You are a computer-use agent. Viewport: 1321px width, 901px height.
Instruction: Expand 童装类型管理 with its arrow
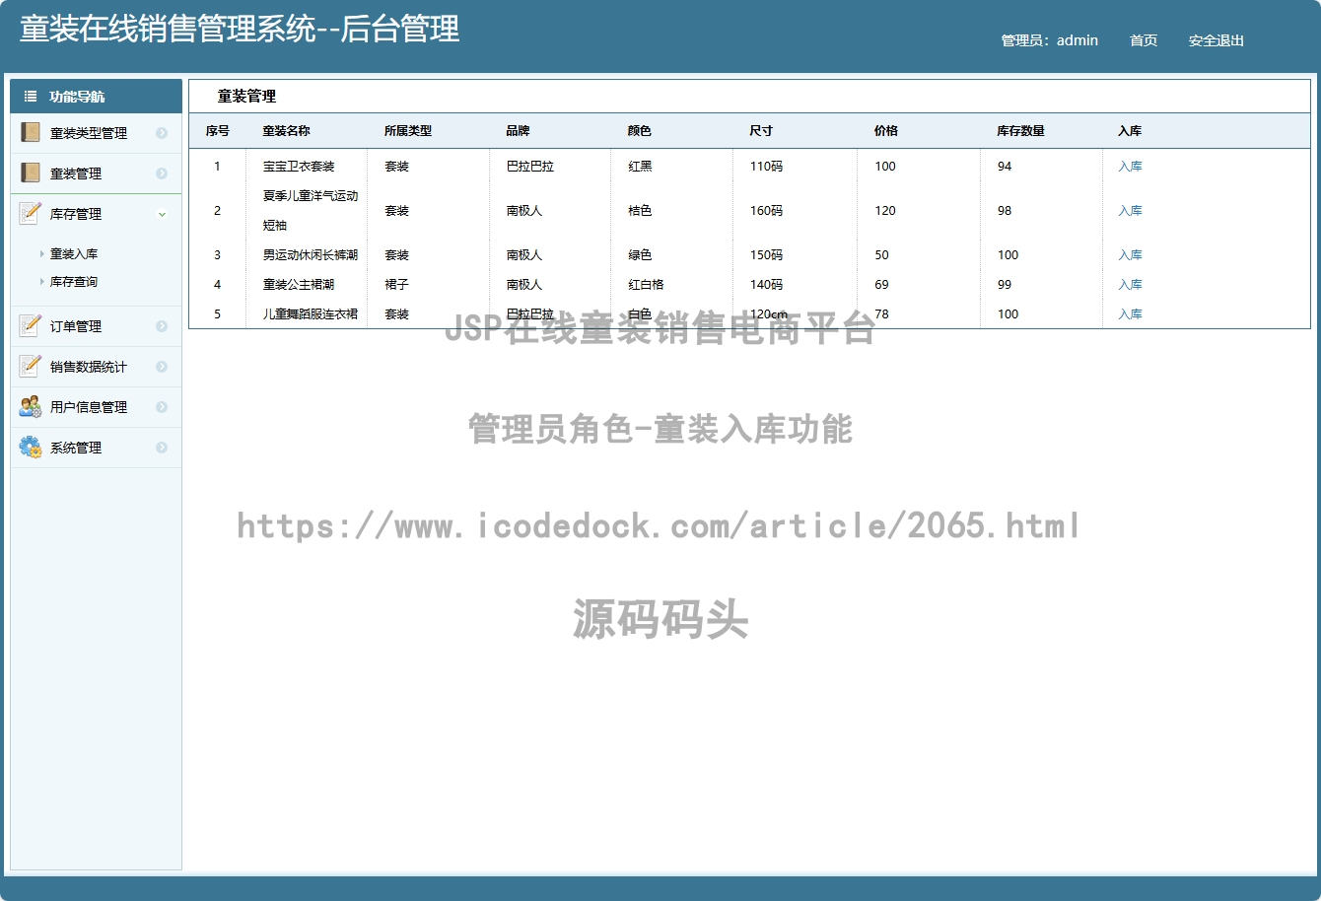[x=162, y=133]
